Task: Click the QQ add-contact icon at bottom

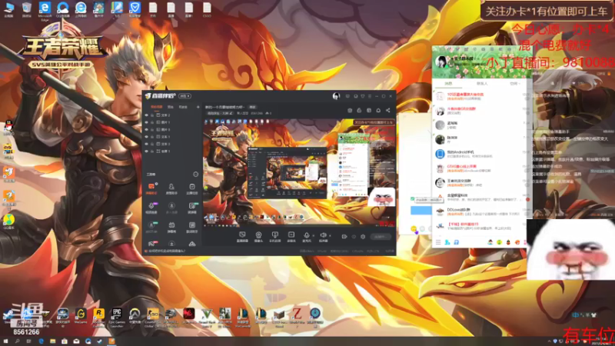Action: pyautogui.click(x=447, y=242)
